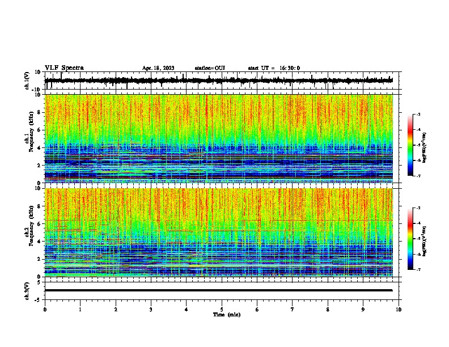The image size is (449, 347).
Task: Click time axis tick label "1"
Action: coord(80,310)
